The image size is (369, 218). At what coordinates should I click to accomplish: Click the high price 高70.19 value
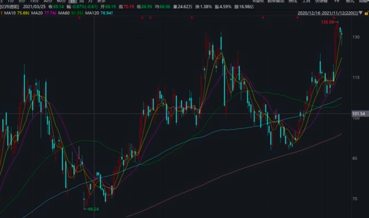click(x=126, y=6)
